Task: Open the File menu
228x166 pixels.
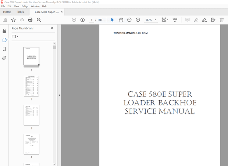Action: pyautogui.click(x=3, y=6)
